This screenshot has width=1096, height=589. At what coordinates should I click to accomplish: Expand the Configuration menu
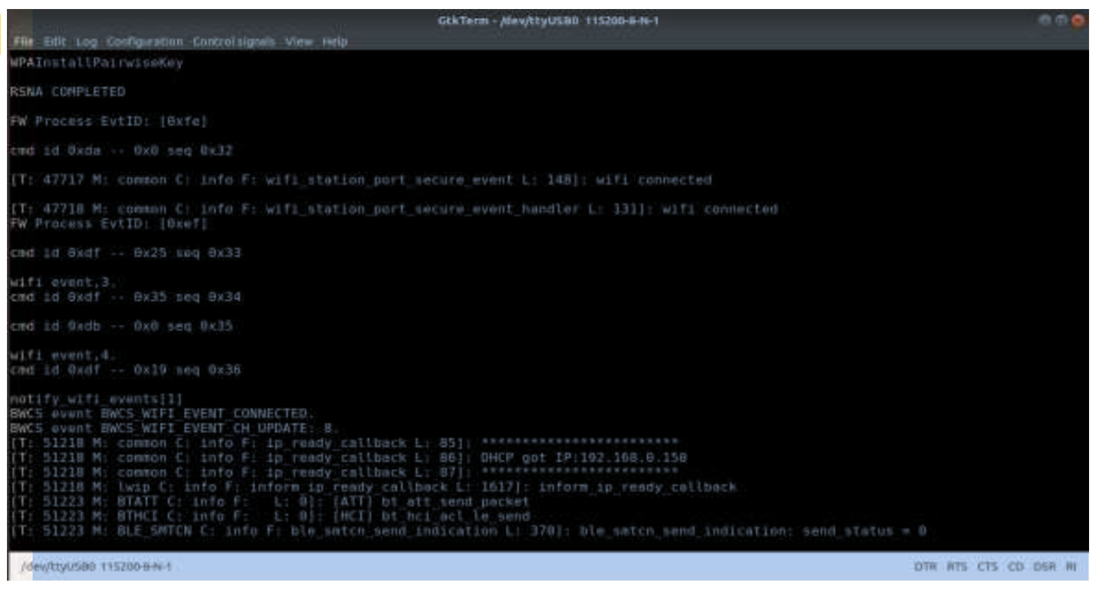coord(144,42)
